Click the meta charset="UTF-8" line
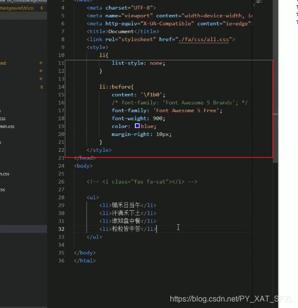Screen dimensions: 298x308 pyautogui.click(x=121, y=8)
